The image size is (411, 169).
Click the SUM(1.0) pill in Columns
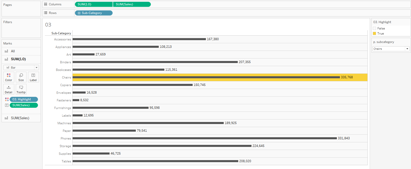[x=94, y=4]
